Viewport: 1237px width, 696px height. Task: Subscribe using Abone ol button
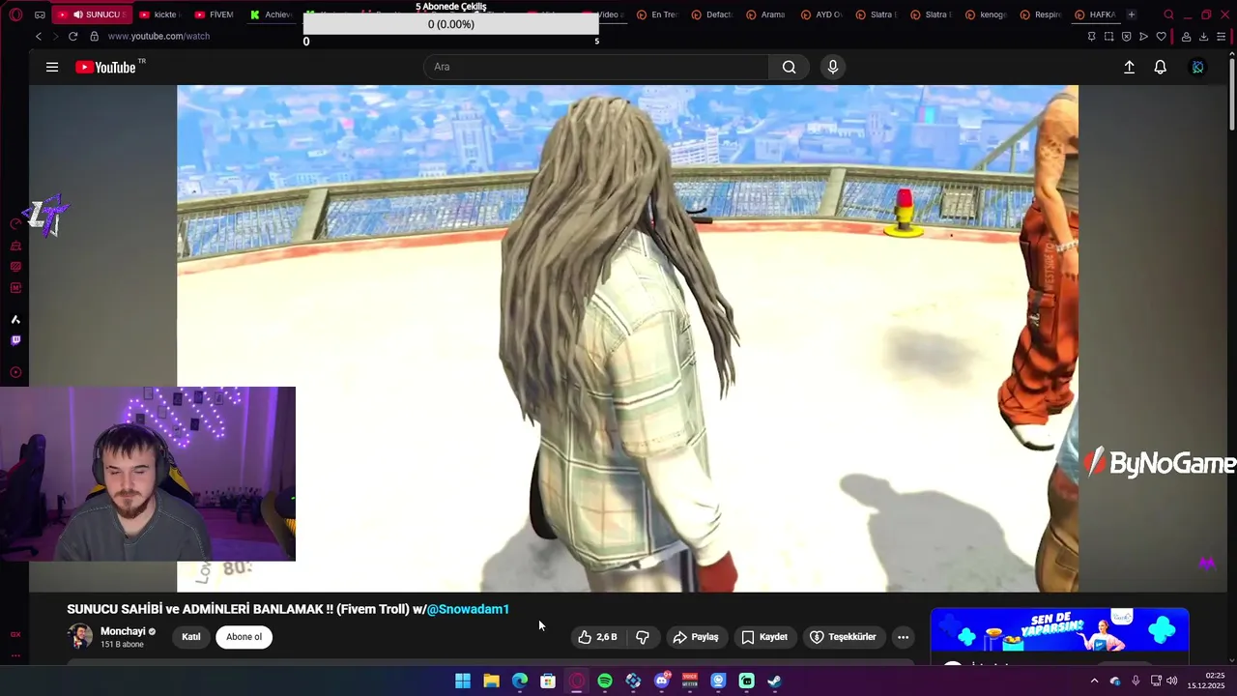[245, 637]
